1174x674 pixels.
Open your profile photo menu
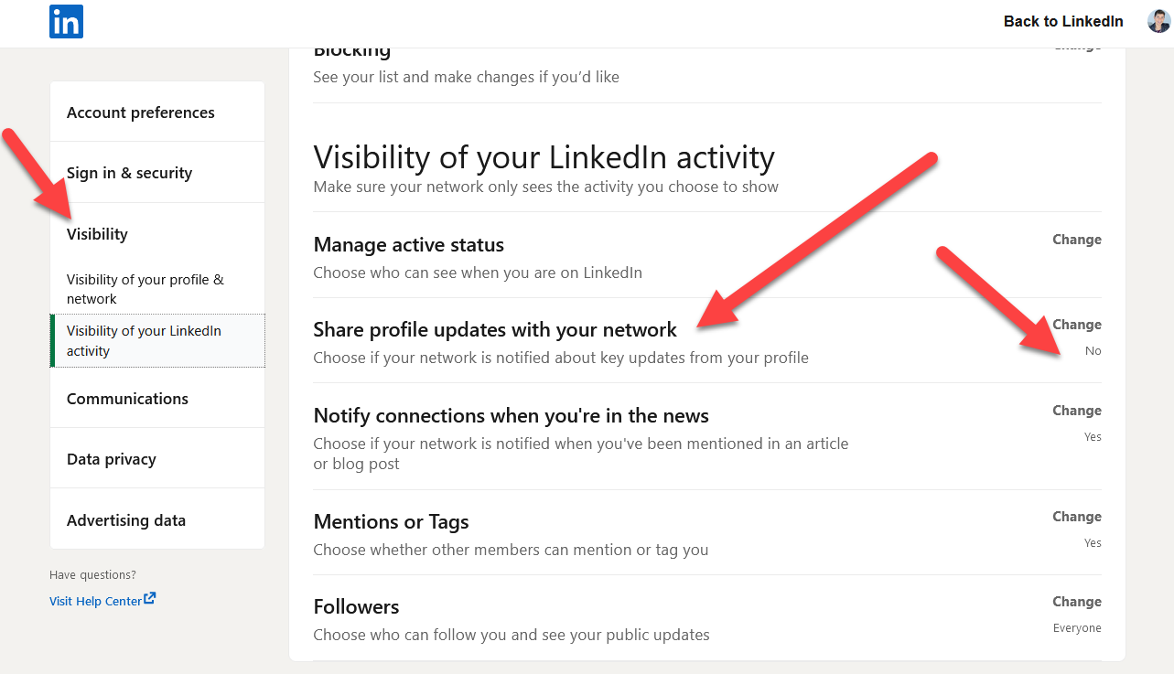click(1158, 20)
